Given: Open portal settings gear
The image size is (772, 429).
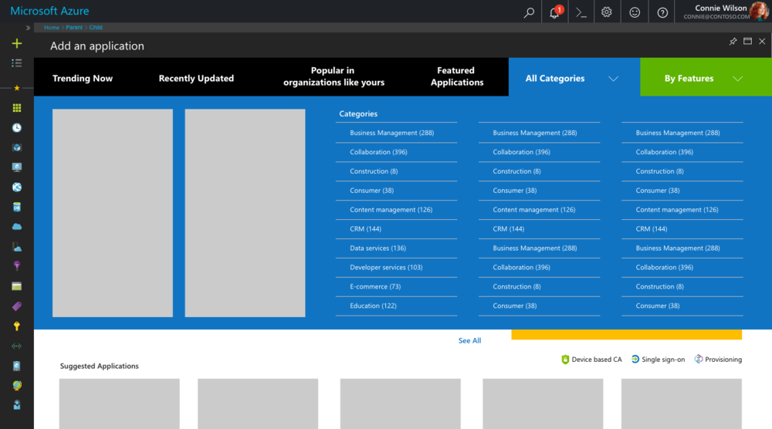Looking at the screenshot, I should 607,12.
